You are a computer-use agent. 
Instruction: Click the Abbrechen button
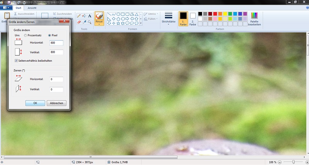56,103
